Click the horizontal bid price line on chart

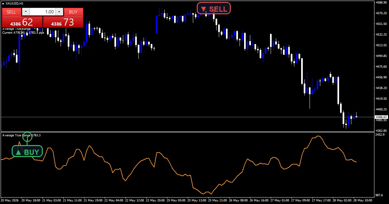187,117
